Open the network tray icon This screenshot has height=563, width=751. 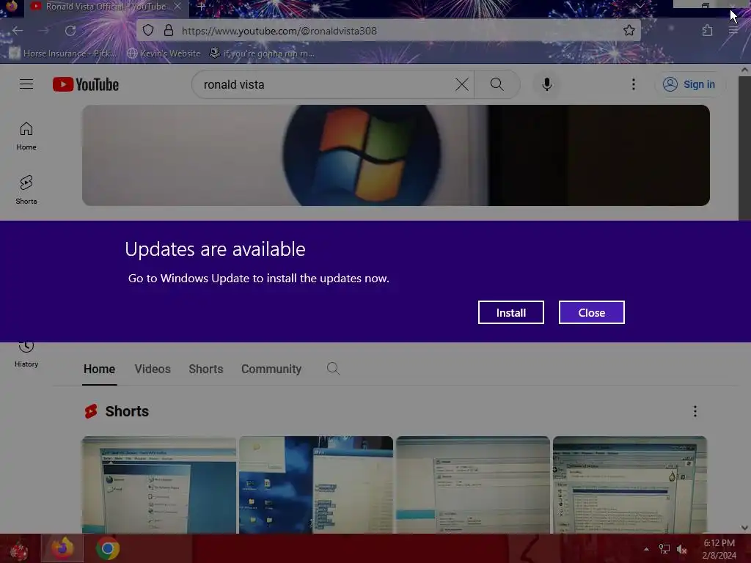tap(664, 549)
